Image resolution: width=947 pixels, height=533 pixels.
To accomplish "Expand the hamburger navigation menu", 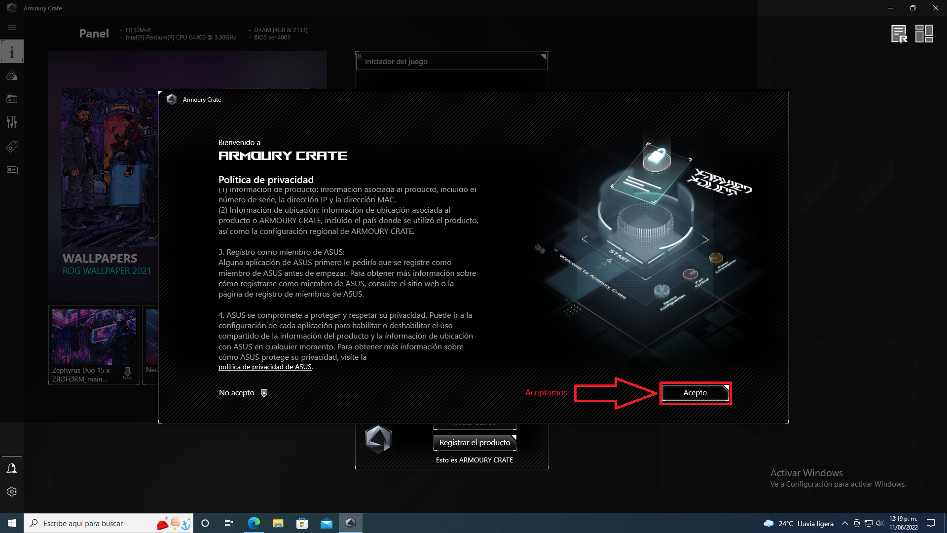I will click(x=12, y=28).
